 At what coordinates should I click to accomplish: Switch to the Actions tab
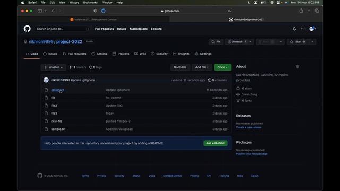coord(99,54)
